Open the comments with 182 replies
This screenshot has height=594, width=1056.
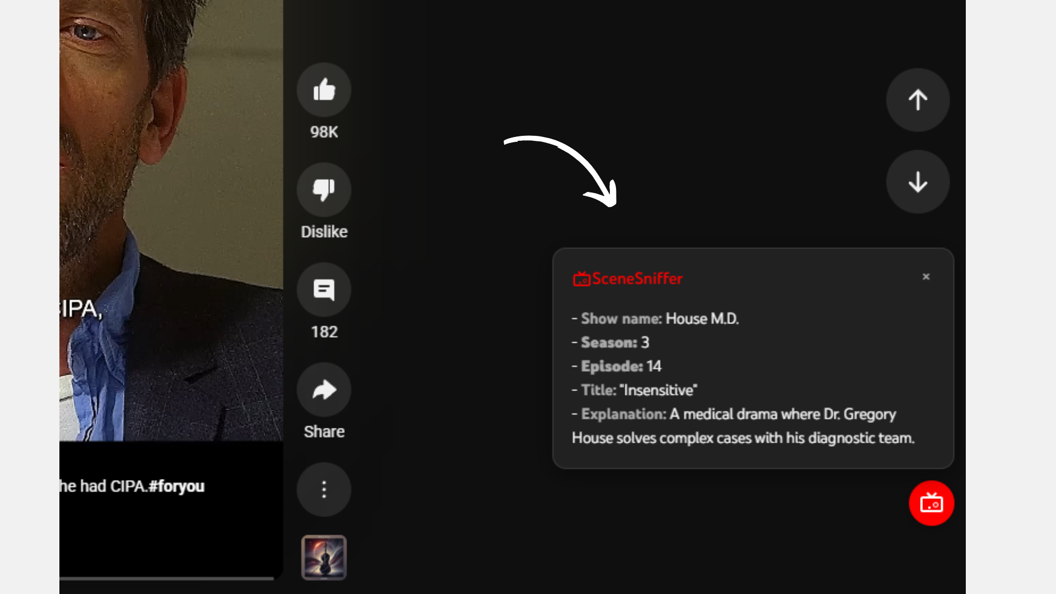tap(324, 290)
